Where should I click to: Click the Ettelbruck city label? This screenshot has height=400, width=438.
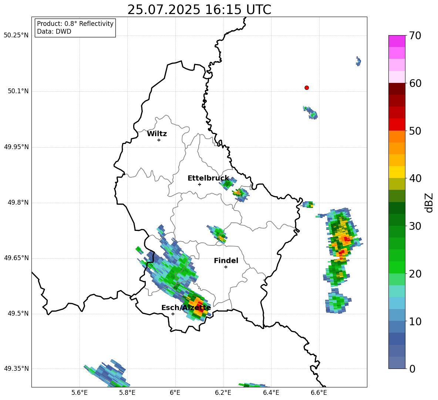(208, 178)
